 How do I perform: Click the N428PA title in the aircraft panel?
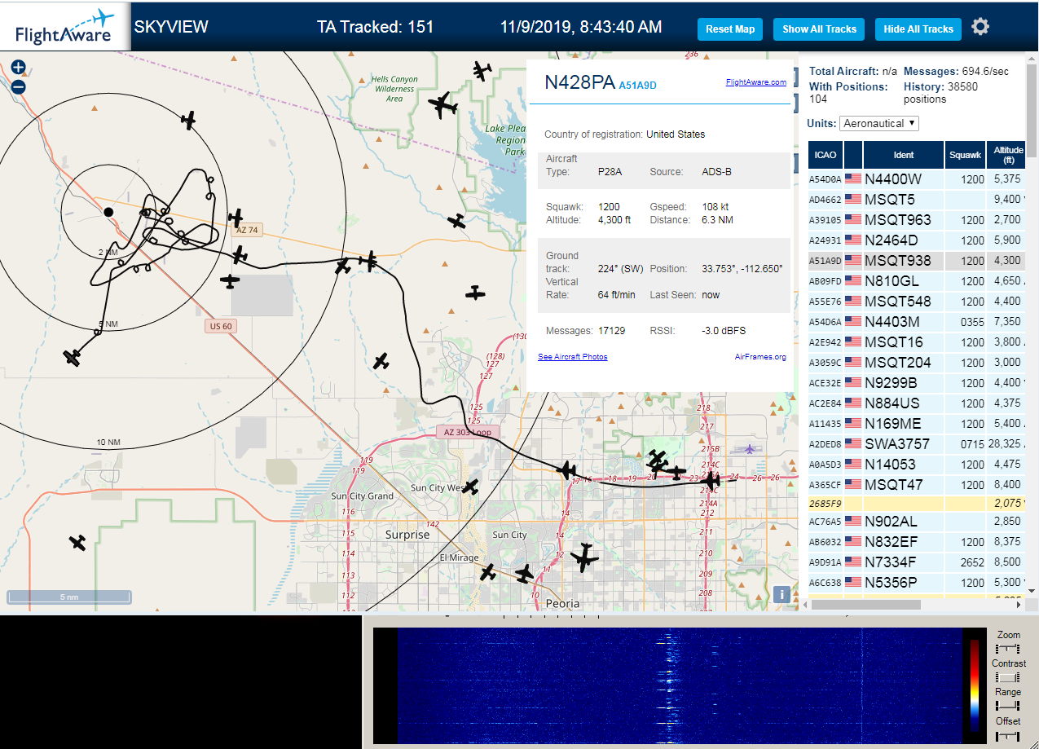pyautogui.click(x=579, y=82)
